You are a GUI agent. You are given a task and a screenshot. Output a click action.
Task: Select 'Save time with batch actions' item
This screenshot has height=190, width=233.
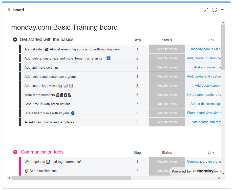tap(48, 104)
